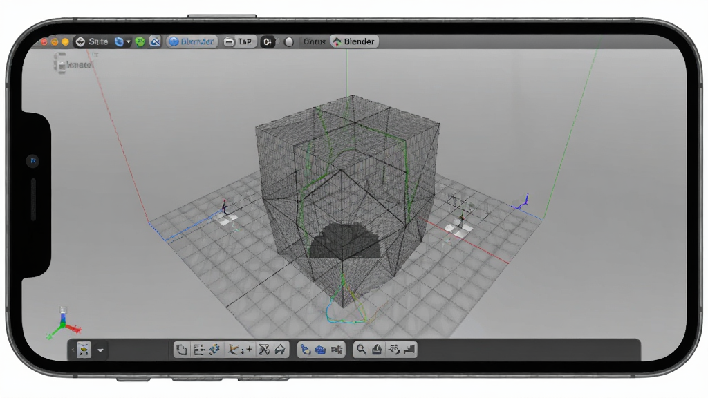
Task: Open the dropdown arrow beside the blue globe
Action: [x=128, y=42]
